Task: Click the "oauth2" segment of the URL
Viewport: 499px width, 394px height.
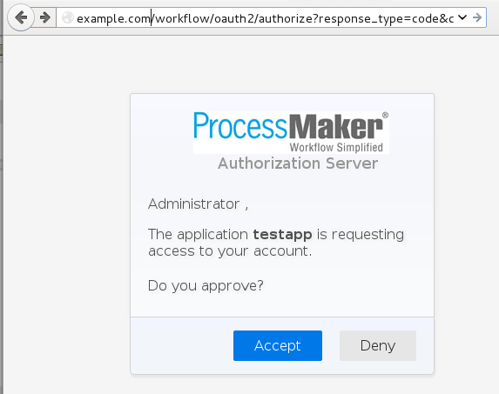Action: (234, 19)
